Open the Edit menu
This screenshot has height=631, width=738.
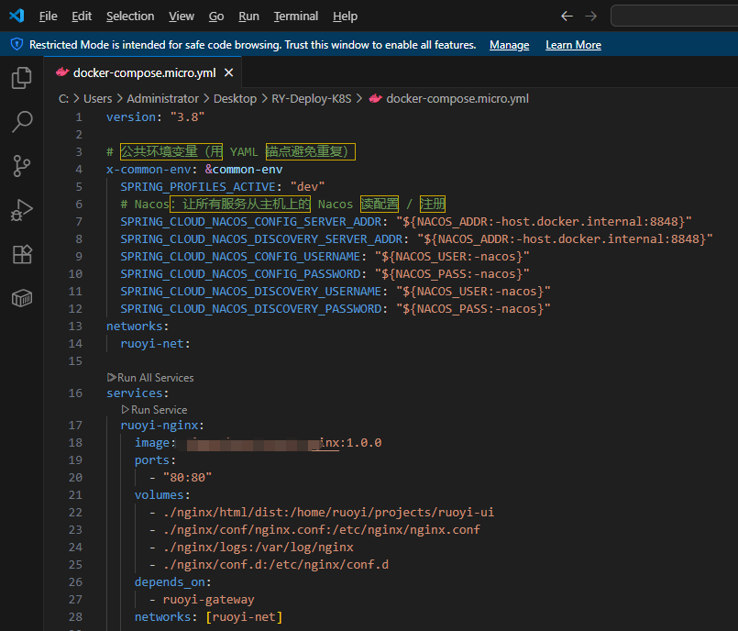click(x=82, y=17)
